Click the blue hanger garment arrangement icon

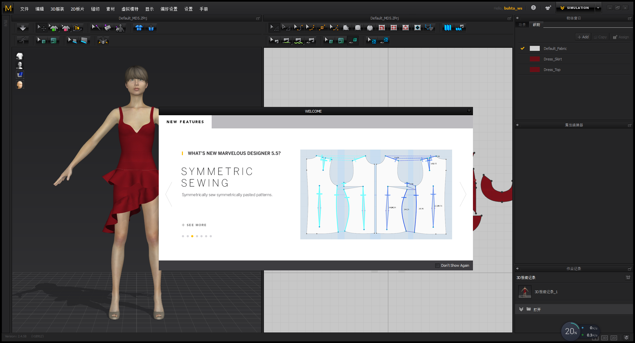151,28
